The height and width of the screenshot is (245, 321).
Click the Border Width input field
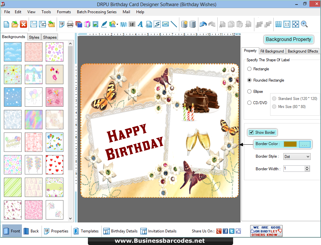point(294,169)
